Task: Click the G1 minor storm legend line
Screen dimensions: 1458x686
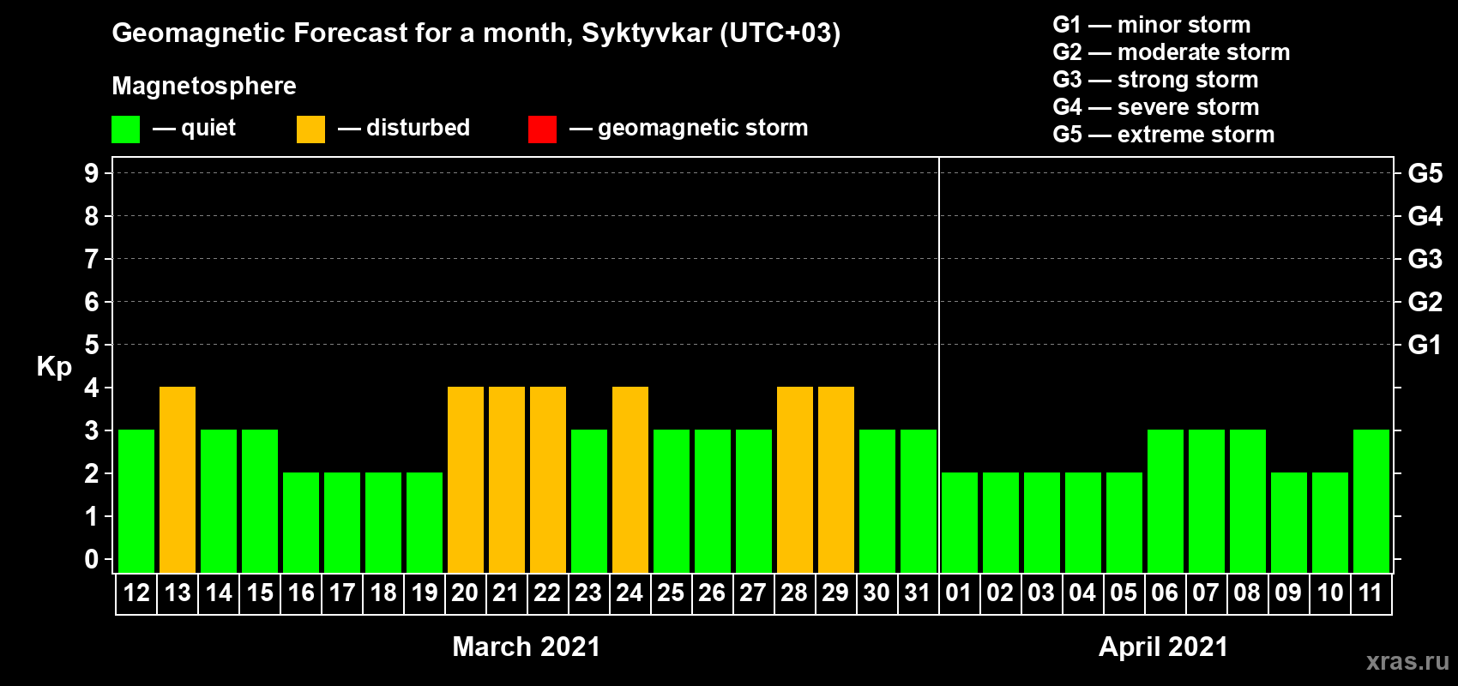Action: [x=1152, y=25]
